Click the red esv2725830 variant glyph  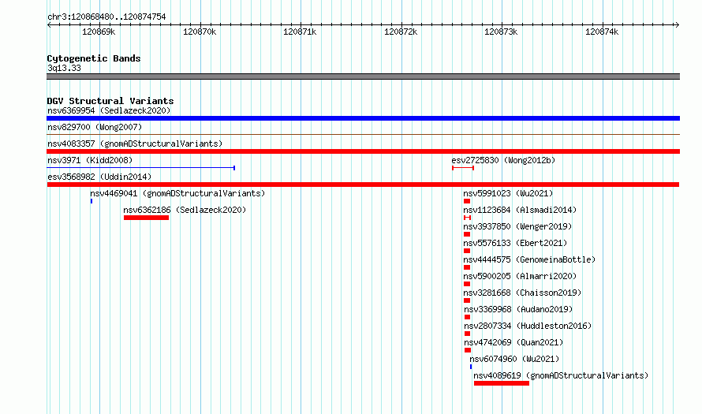coord(463,168)
